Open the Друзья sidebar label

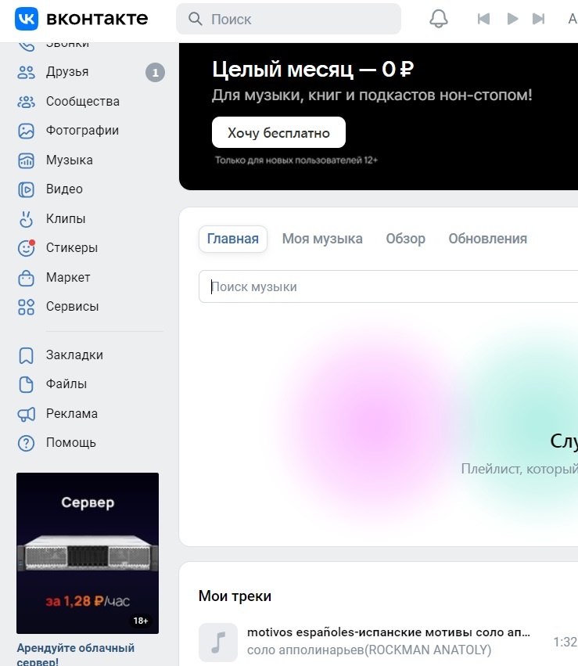point(67,72)
